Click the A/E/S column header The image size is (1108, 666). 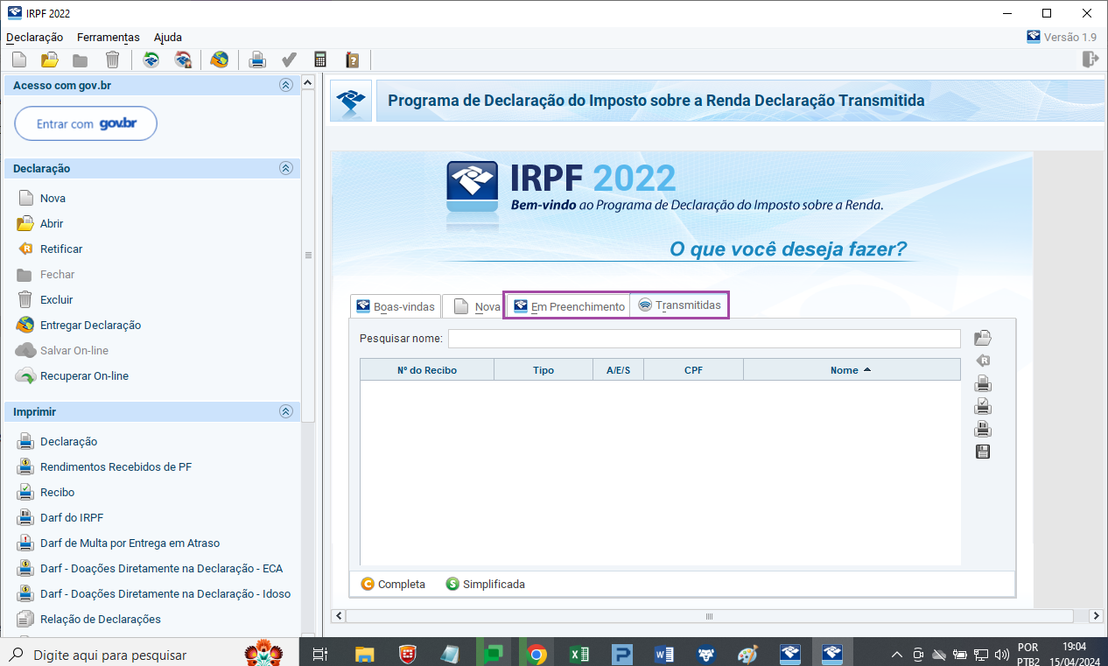pos(618,370)
